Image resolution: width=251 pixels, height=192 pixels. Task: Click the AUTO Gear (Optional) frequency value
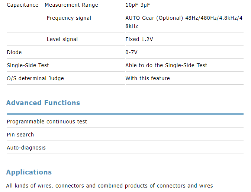[184, 22]
